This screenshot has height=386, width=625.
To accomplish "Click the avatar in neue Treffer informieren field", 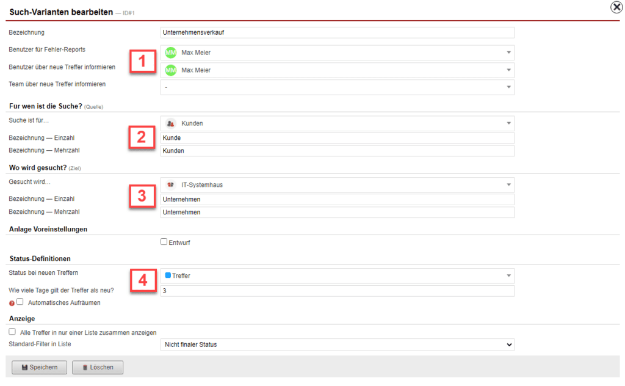I will pyautogui.click(x=171, y=70).
